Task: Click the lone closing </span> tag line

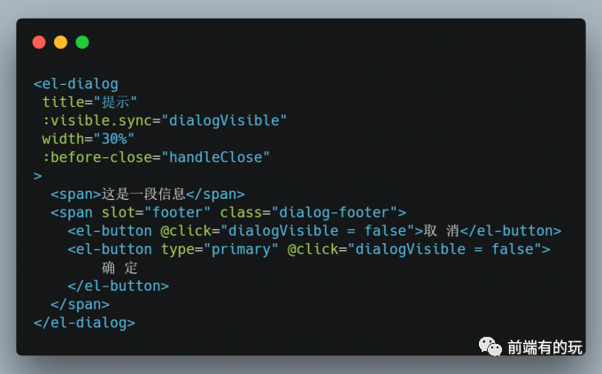Action: click(x=81, y=304)
